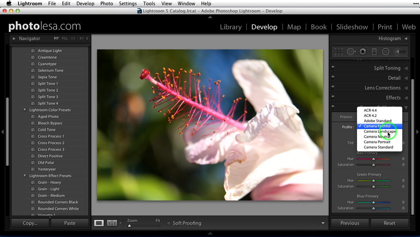Switch to the Slideshow module
The image size is (420, 237).
pyautogui.click(x=352, y=27)
